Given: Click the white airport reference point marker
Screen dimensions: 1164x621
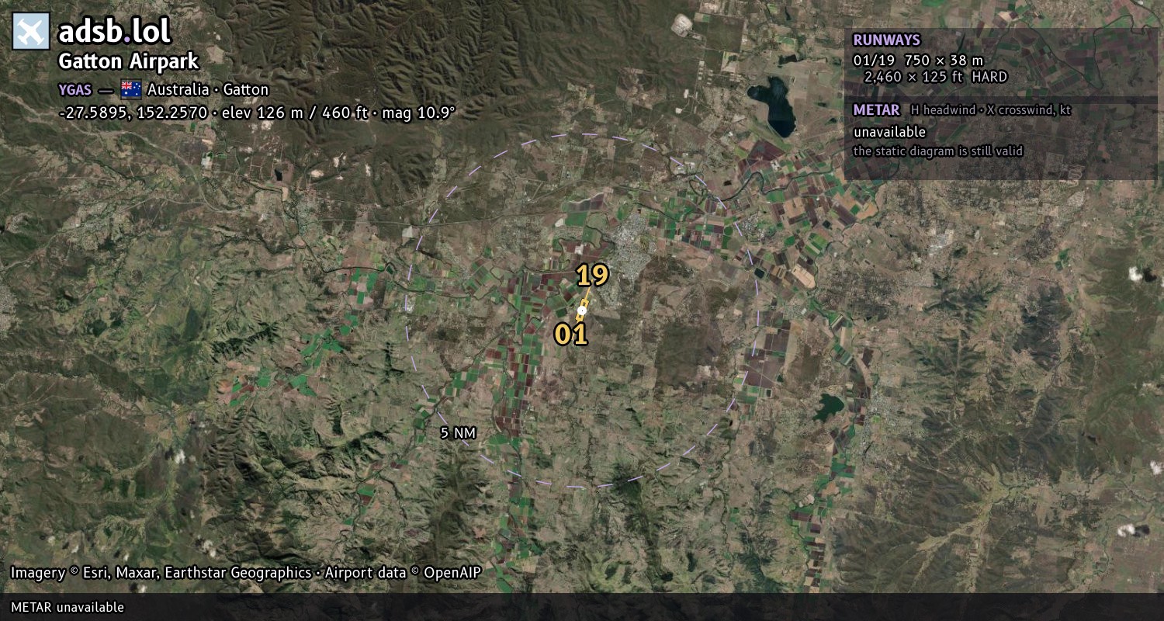Looking at the screenshot, I should click(x=581, y=310).
